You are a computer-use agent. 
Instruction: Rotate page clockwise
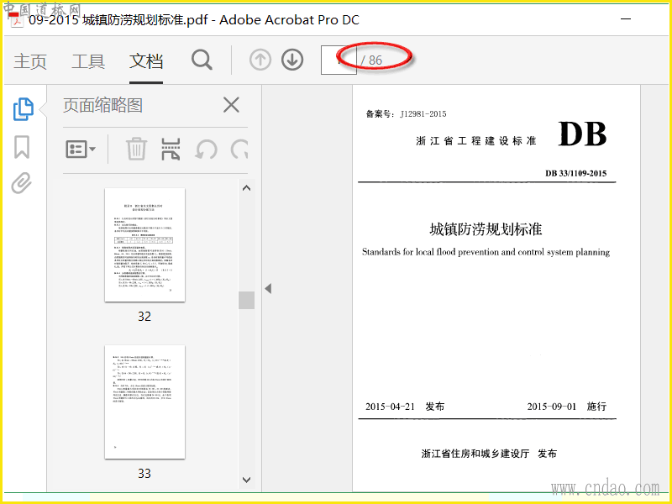pos(239,150)
